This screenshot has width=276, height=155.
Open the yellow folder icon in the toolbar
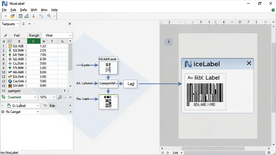tap(12, 16)
